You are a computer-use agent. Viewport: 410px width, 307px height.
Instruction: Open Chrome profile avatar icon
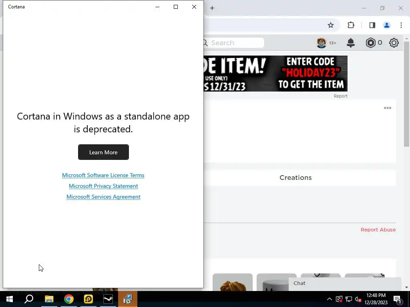coord(387,25)
